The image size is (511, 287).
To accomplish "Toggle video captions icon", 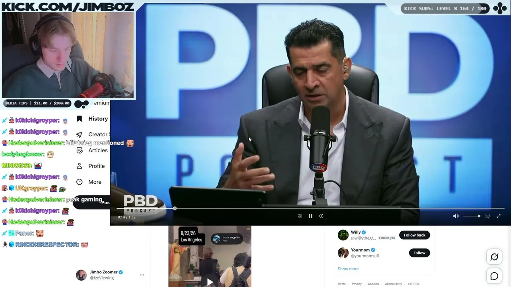I will click(487, 216).
